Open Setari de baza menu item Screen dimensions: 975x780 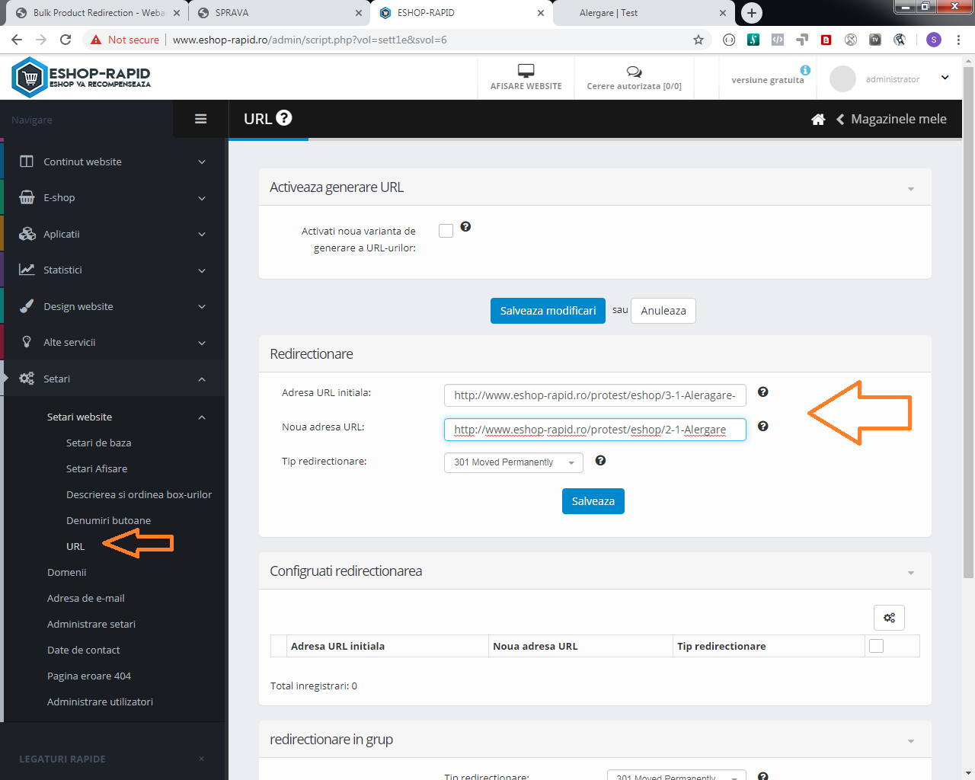click(x=99, y=443)
